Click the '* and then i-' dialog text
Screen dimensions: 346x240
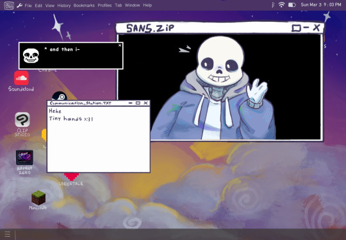point(62,49)
